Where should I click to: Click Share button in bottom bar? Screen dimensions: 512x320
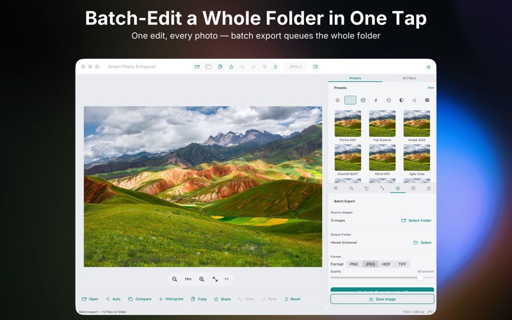(222, 299)
